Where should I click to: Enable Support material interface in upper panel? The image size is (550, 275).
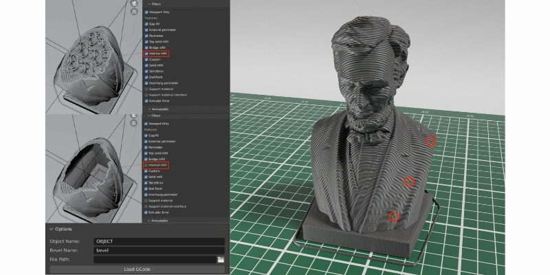(146, 95)
